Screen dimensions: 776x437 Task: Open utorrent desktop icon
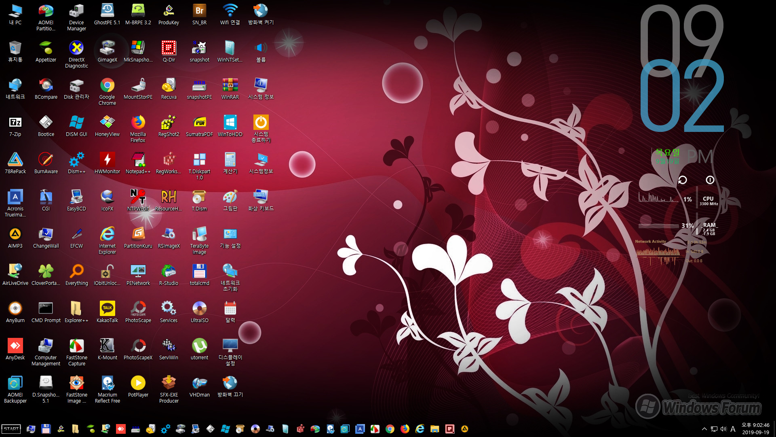pyautogui.click(x=199, y=349)
